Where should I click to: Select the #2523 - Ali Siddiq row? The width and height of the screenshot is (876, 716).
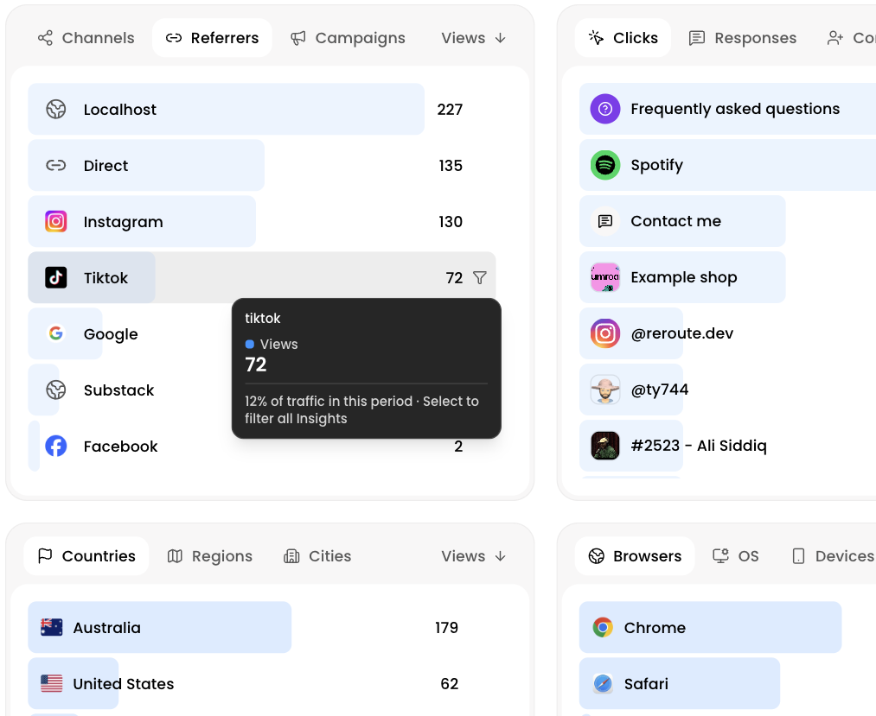[x=727, y=446]
